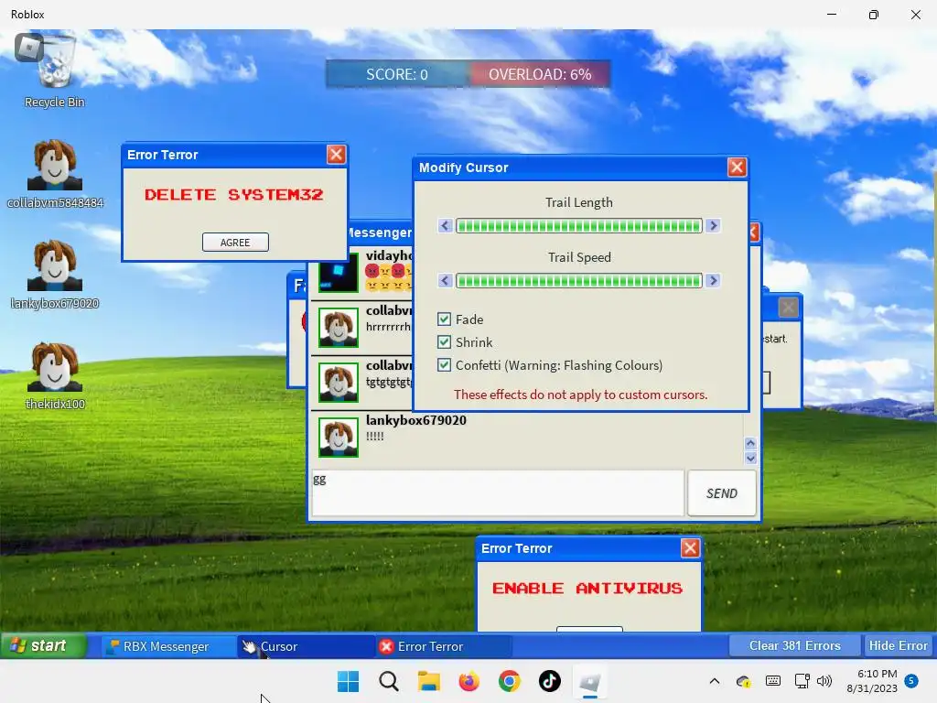Viewport: 937px width, 703px height.
Task: Click Clear 381 Errors button
Action: coord(794,645)
